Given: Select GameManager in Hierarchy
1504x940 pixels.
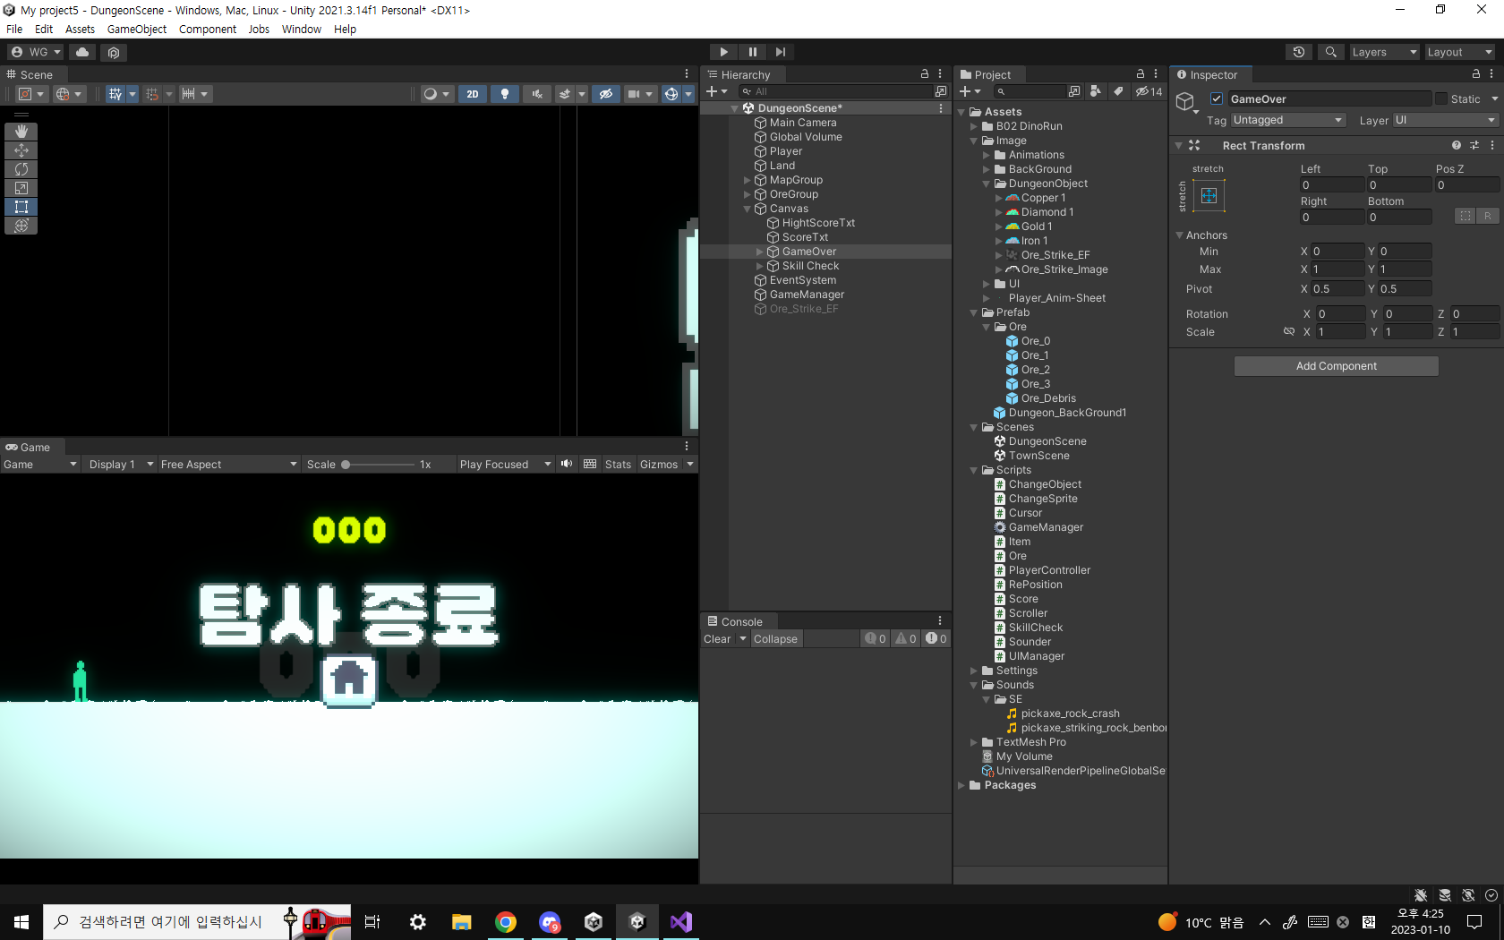Looking at the screenshot, I should 807,295.
